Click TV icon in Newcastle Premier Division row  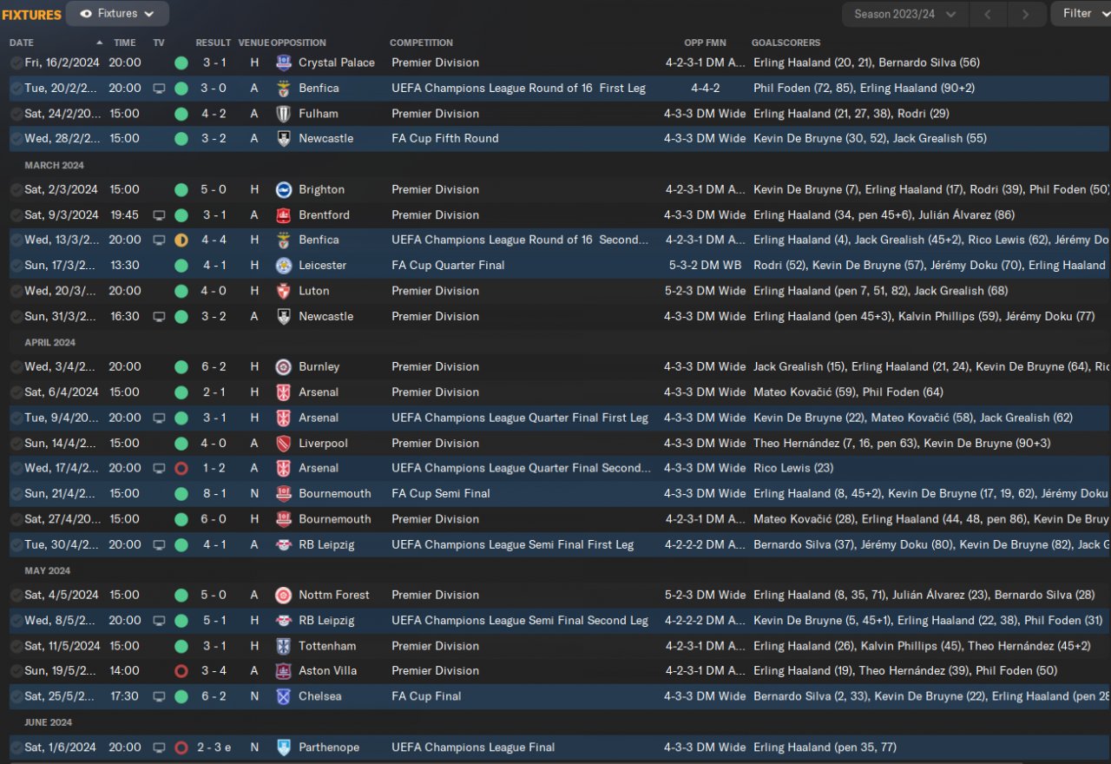click(159, 317)
